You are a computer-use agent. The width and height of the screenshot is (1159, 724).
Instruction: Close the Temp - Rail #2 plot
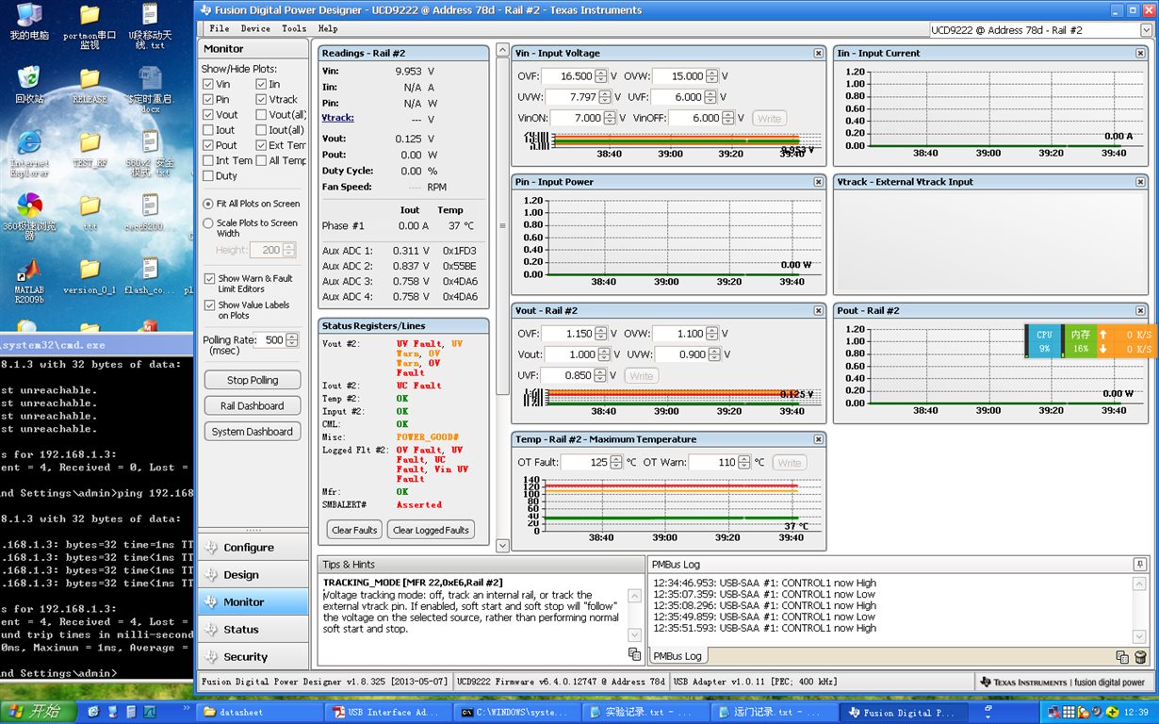pyautogui.click(x=819, y=439)
